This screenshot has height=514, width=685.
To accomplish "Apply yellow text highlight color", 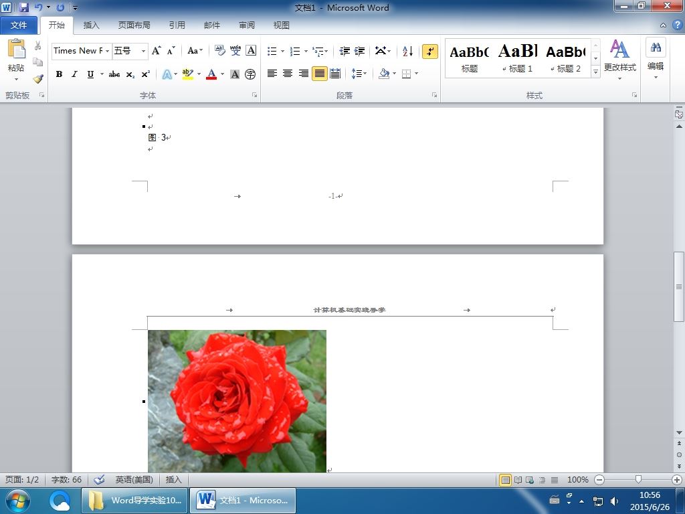I will click(187, 74).
